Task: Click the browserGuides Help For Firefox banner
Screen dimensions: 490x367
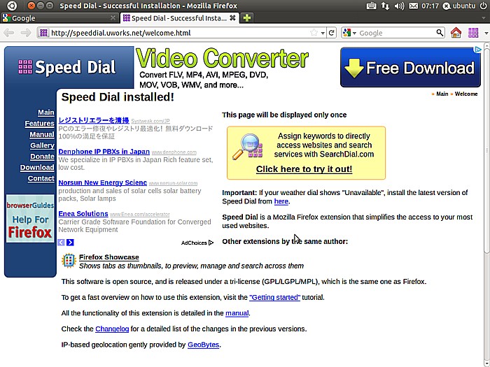Action: 30,218
